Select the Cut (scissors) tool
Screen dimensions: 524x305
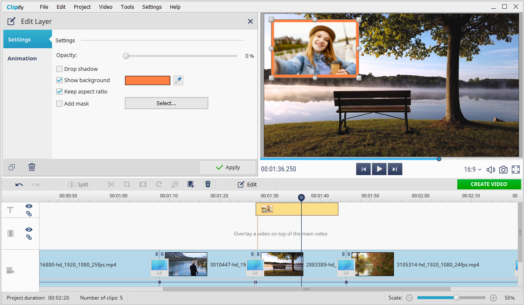point(111,184)
